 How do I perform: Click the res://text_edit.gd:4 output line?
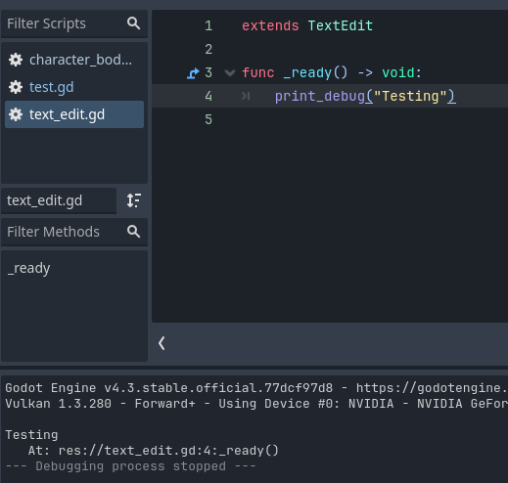[x=154, y=451]
